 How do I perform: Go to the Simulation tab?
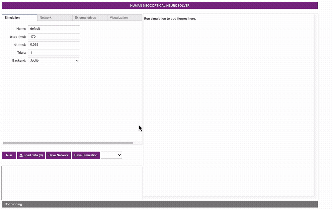pyautogui.click(x=12, y=18)
